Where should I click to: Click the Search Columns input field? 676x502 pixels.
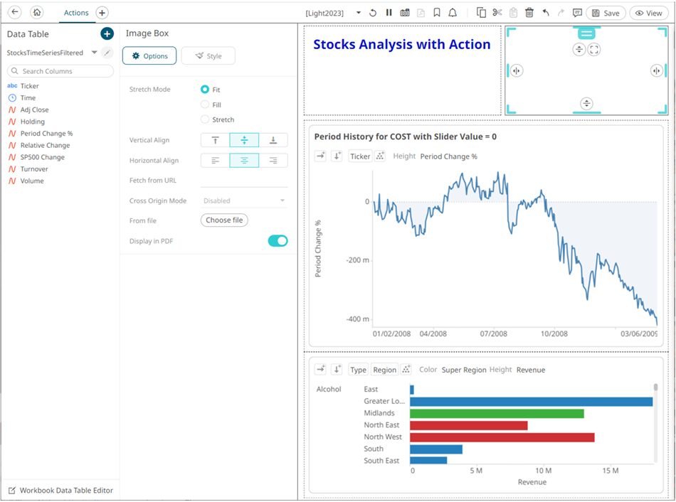[x=60, y=71]
